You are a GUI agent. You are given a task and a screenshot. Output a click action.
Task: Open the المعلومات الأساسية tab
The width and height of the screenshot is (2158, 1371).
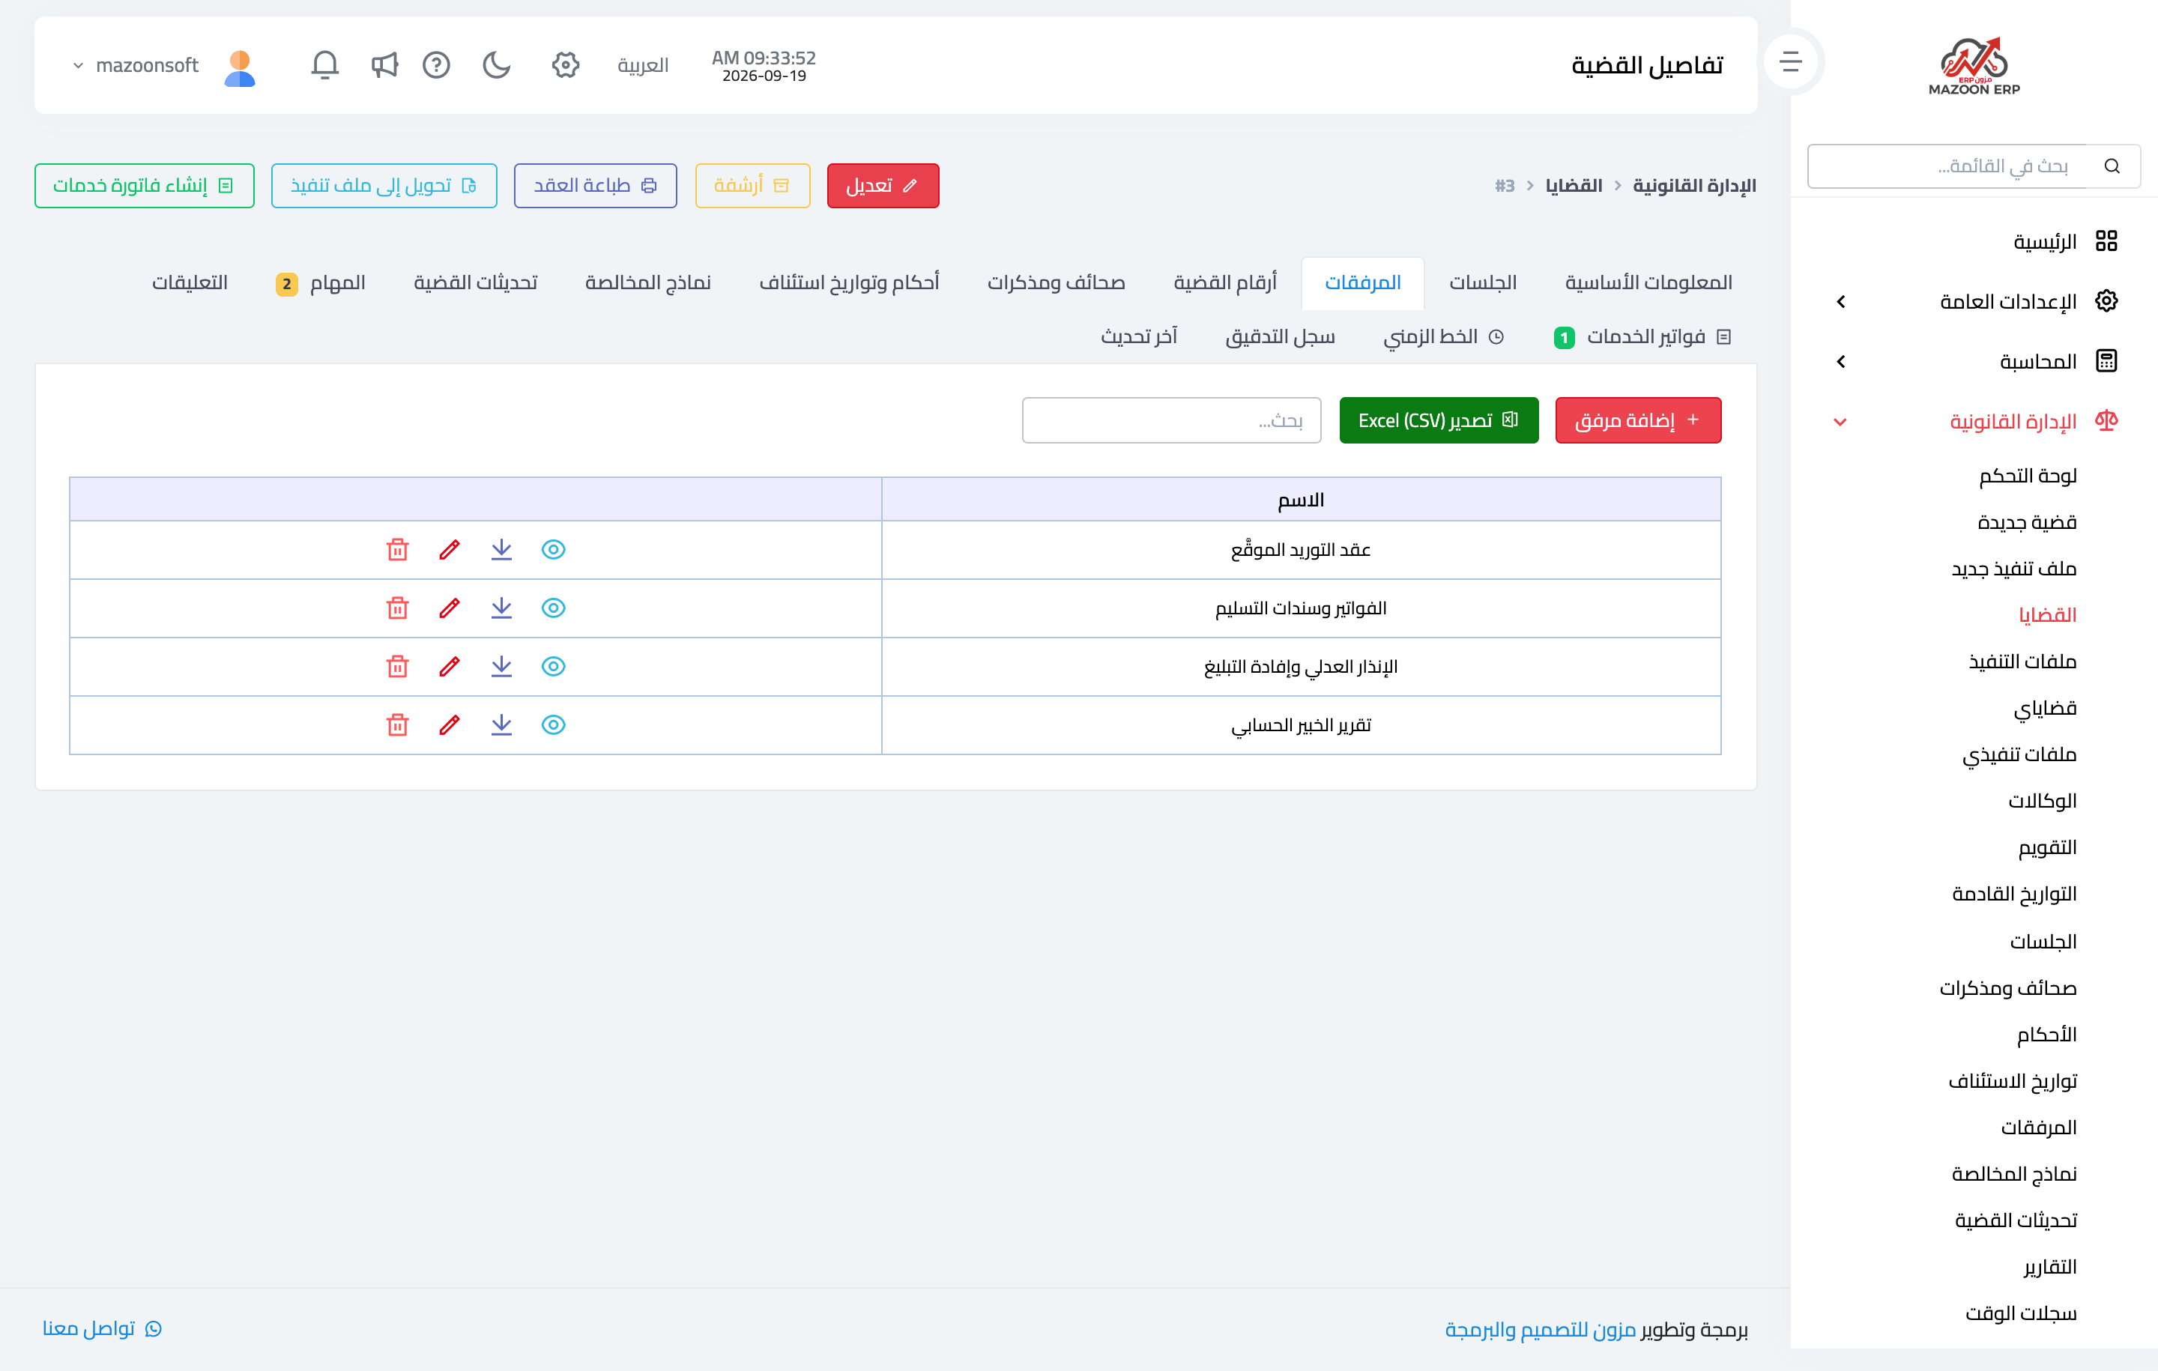pos(1648,282)
